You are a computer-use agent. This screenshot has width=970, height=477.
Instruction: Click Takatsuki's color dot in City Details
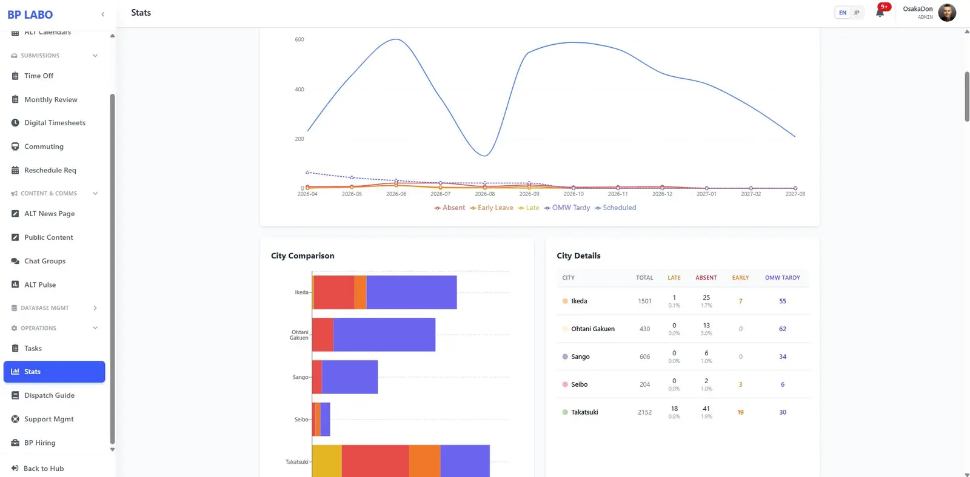tap(565, 412)
